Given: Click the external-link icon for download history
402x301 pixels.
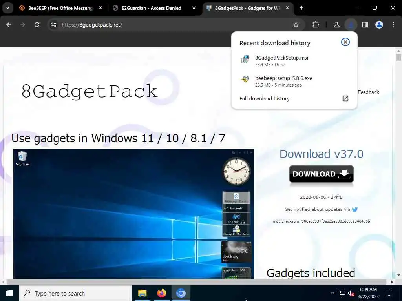Looking at the screenshot, I should [x=345, y=98].
